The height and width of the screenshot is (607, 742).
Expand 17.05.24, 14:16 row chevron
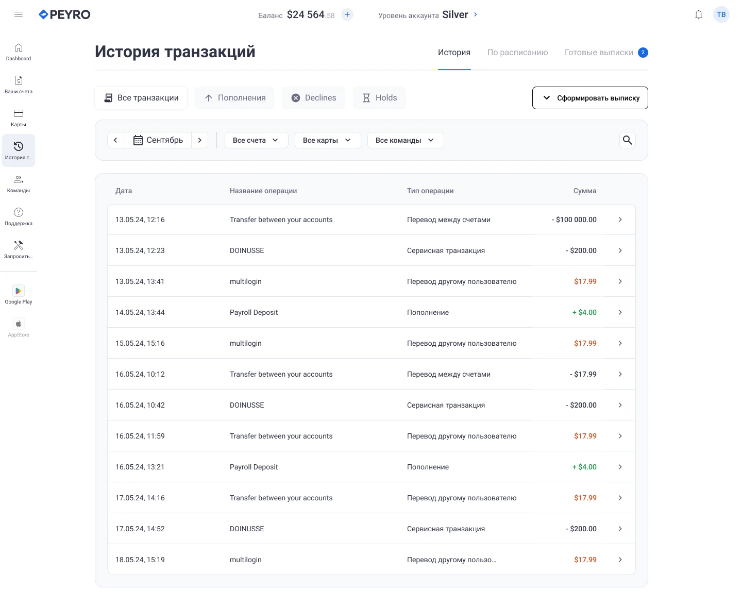tap(620, 498)
